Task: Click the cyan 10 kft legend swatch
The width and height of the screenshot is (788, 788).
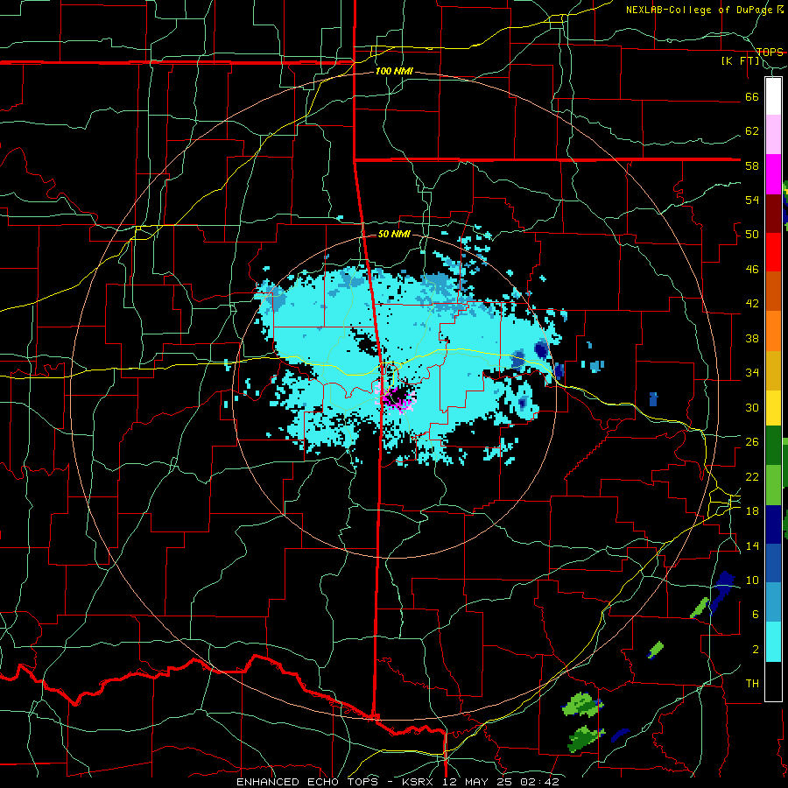Action: point(773,643)
